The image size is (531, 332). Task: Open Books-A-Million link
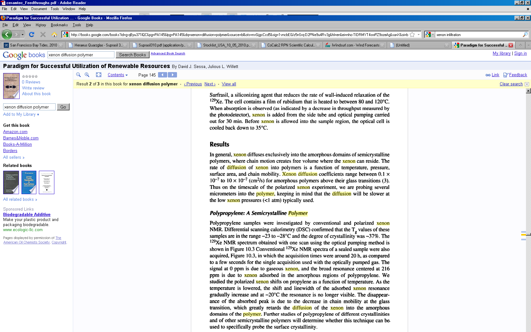coord(17,144)
